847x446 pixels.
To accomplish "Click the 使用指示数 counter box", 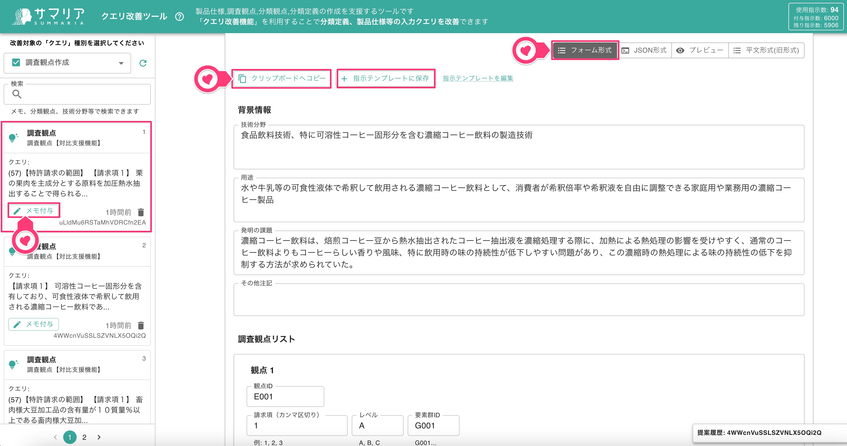I will tap(816, 17).
